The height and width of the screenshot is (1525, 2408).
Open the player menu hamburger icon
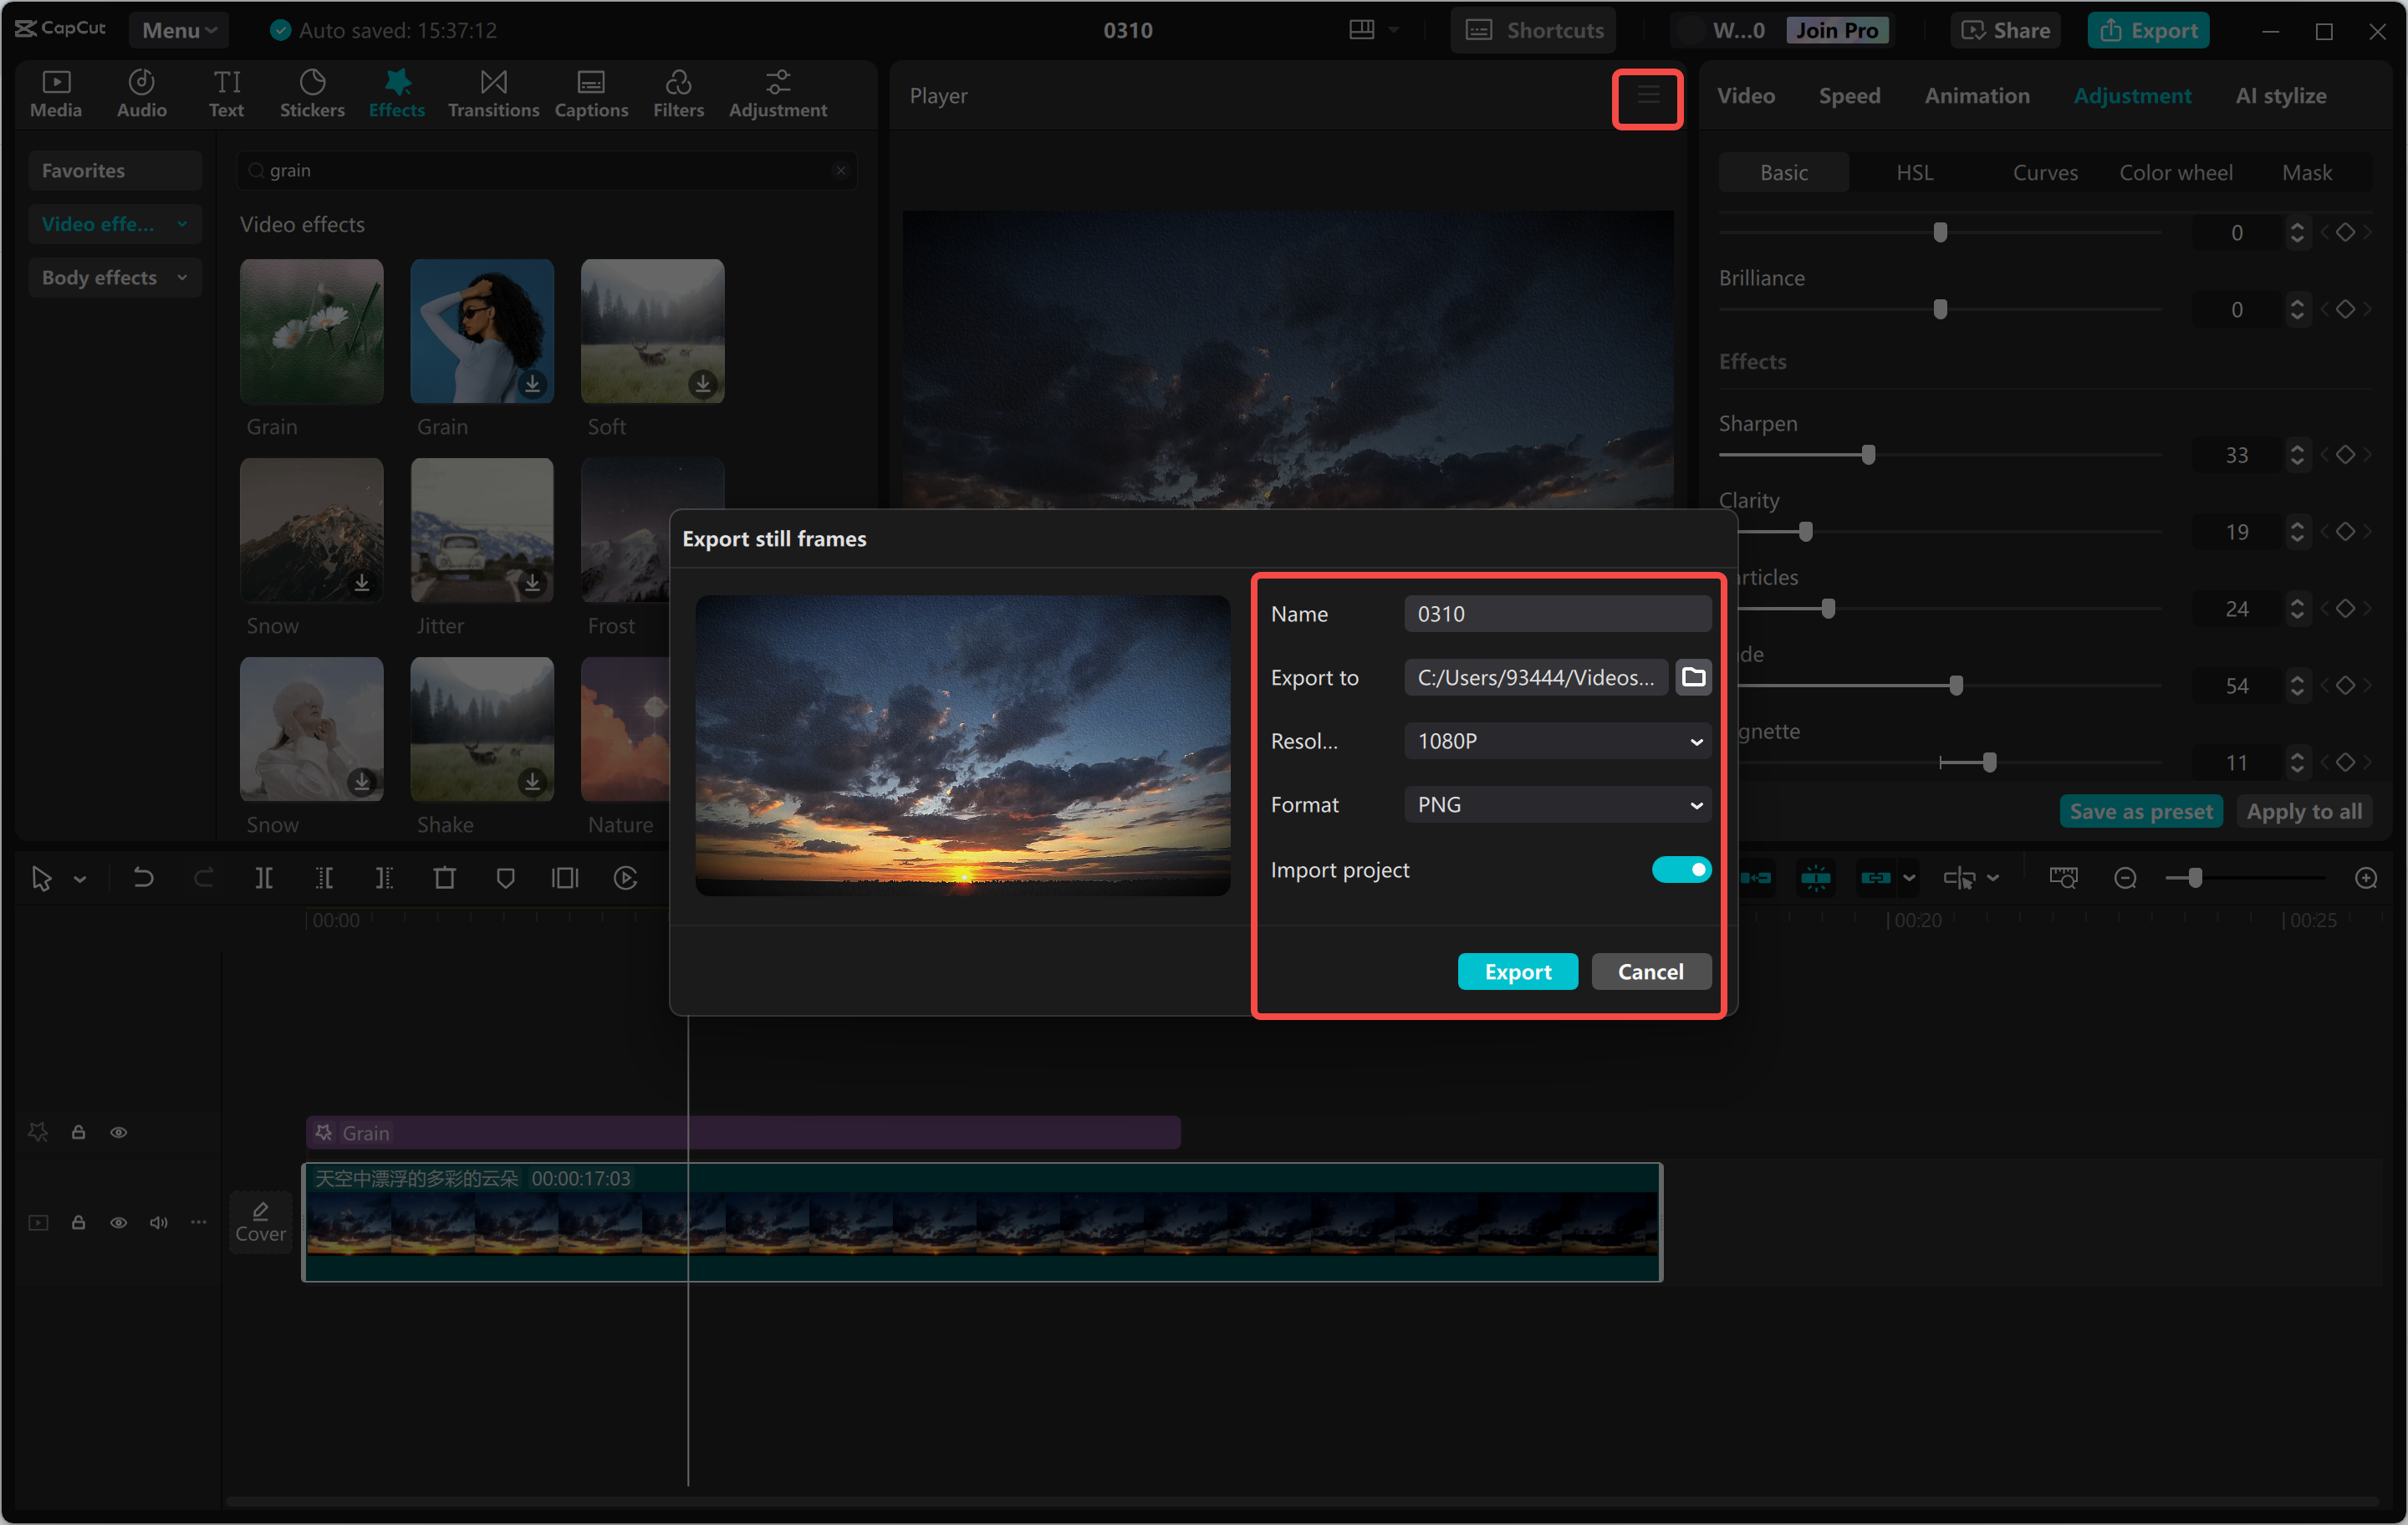(x=1647, y=98)
